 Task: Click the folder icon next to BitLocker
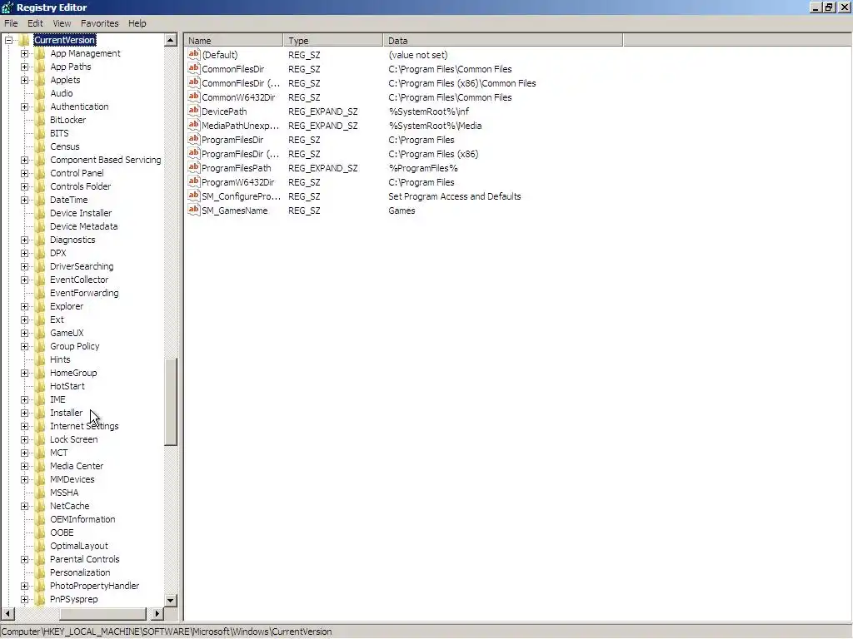pyautogui.click(x=40, y=120)
